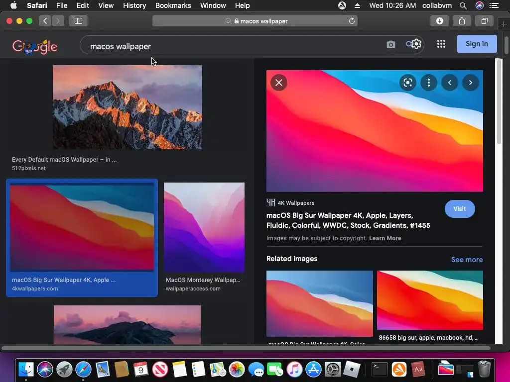The height and width of the screenshot is (382, 510).
Task: Click the Learn More copyright link
Action: [x=385, y=238]
